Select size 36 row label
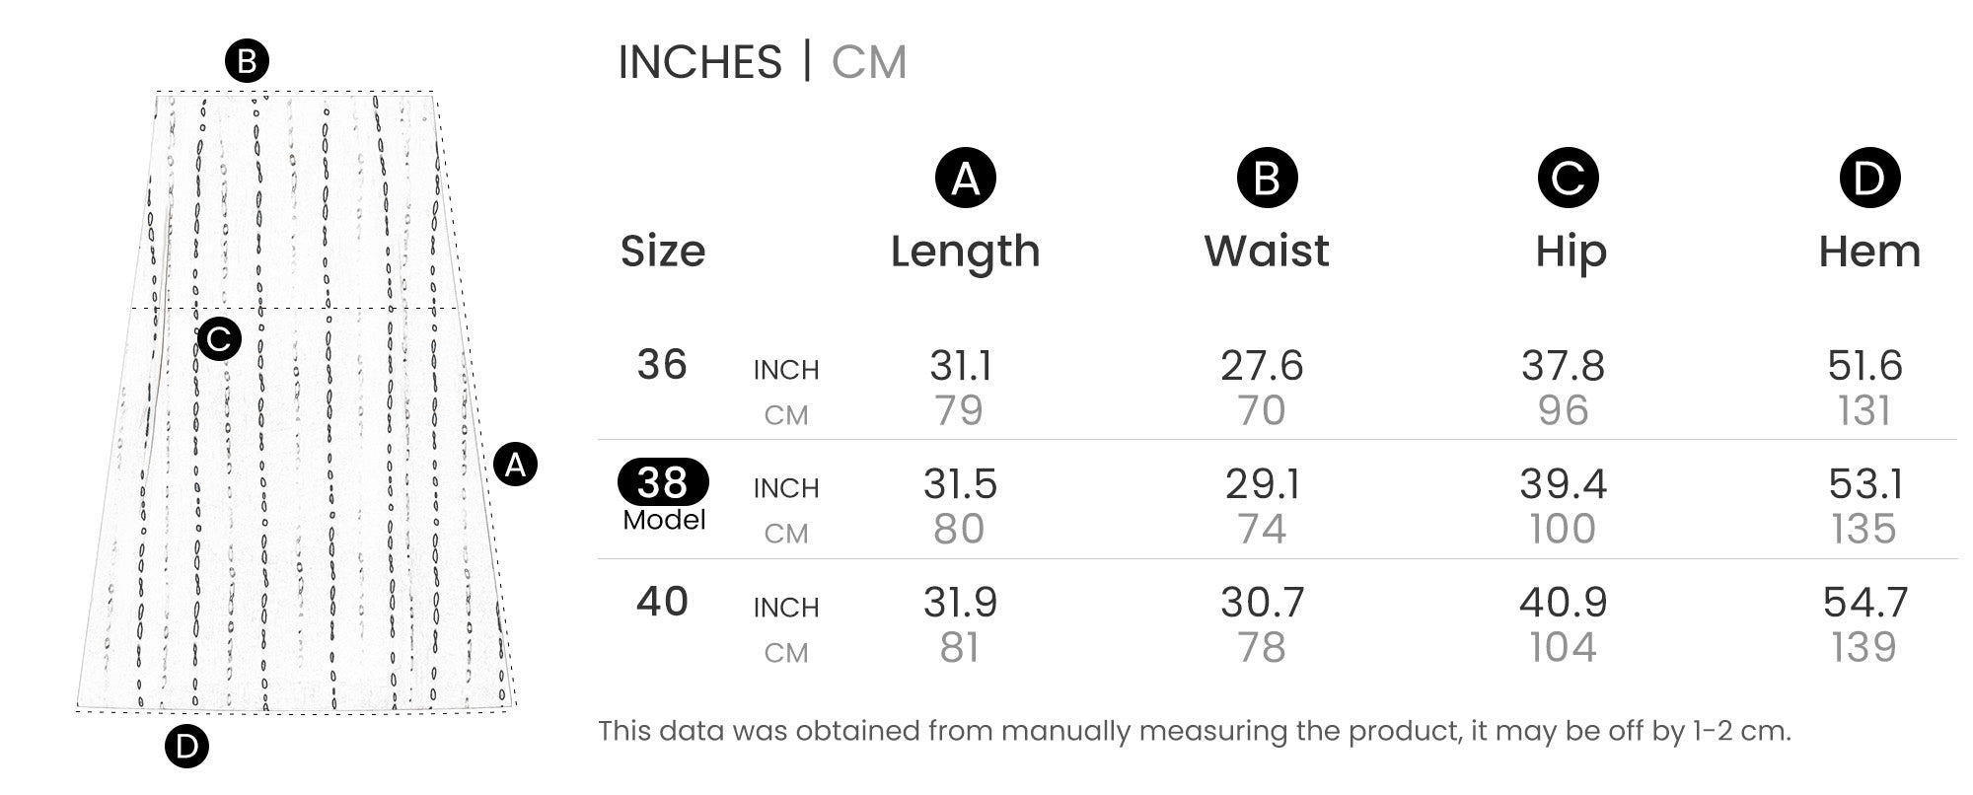This screenshot has width=1973, height=795. pos(662,365)
